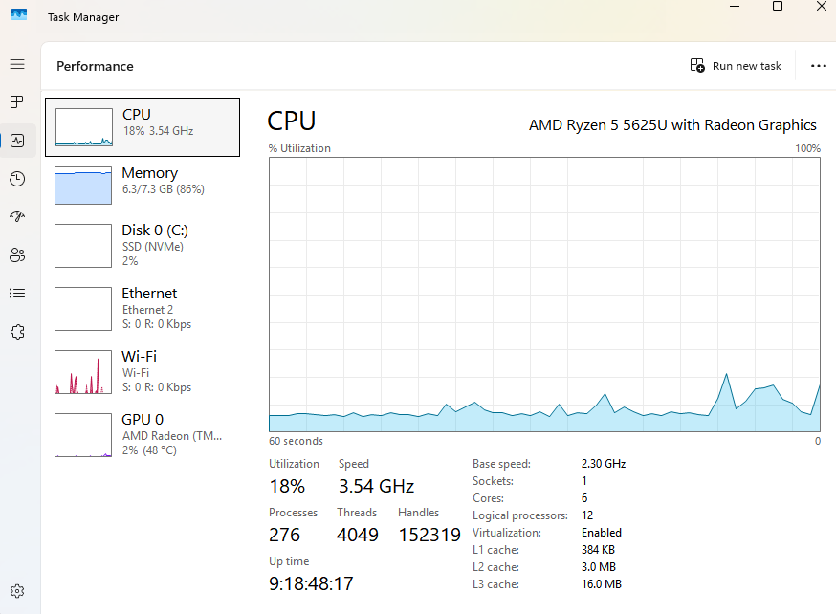This screenshot has height=614, width=836.
Task: Select the Wi-Fi performance item
Action: tap(143, 371)
